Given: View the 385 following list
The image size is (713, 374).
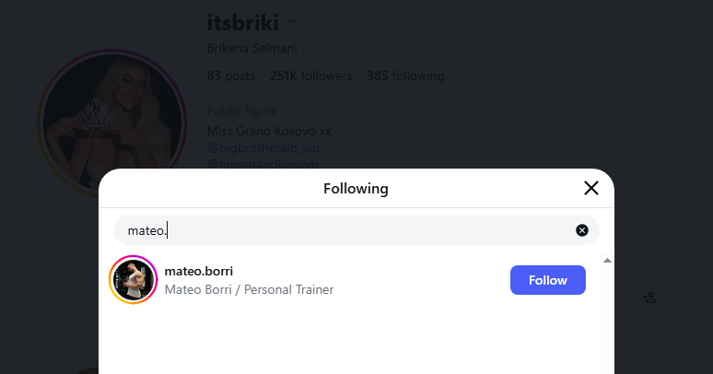Looking at the screenshot, I should tap(405, 76).
